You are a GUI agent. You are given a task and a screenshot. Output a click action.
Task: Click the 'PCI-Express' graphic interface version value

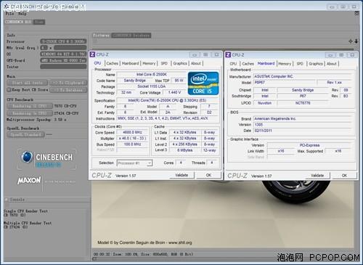tap(309, 145)
